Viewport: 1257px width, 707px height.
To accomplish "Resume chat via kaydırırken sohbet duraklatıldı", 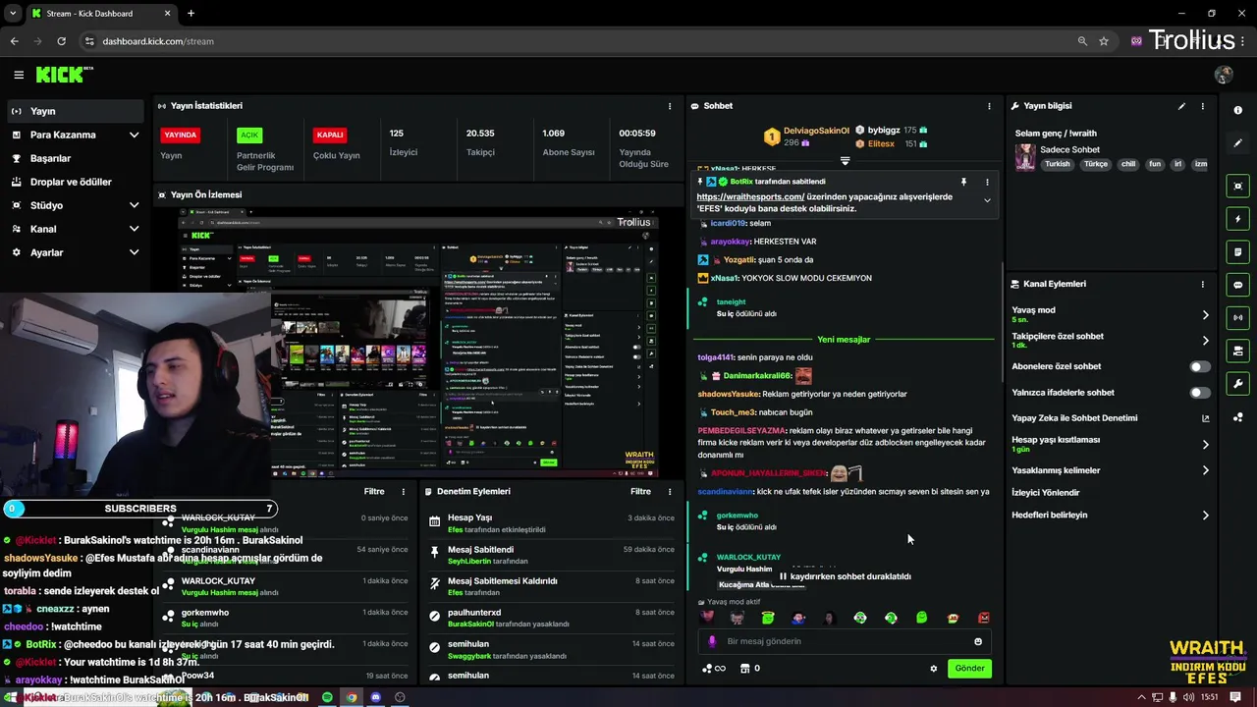I will click(846, 576).
